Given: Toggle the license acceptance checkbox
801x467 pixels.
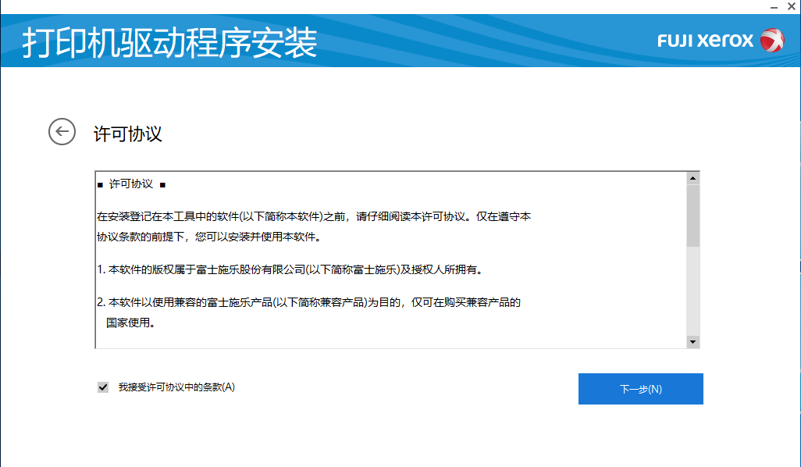Looking at the screenshot, I should point(101,386).
